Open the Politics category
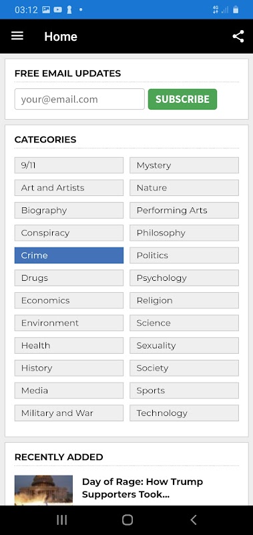Image resolution: width=253 pixels, height=535 pixels. 184,255
